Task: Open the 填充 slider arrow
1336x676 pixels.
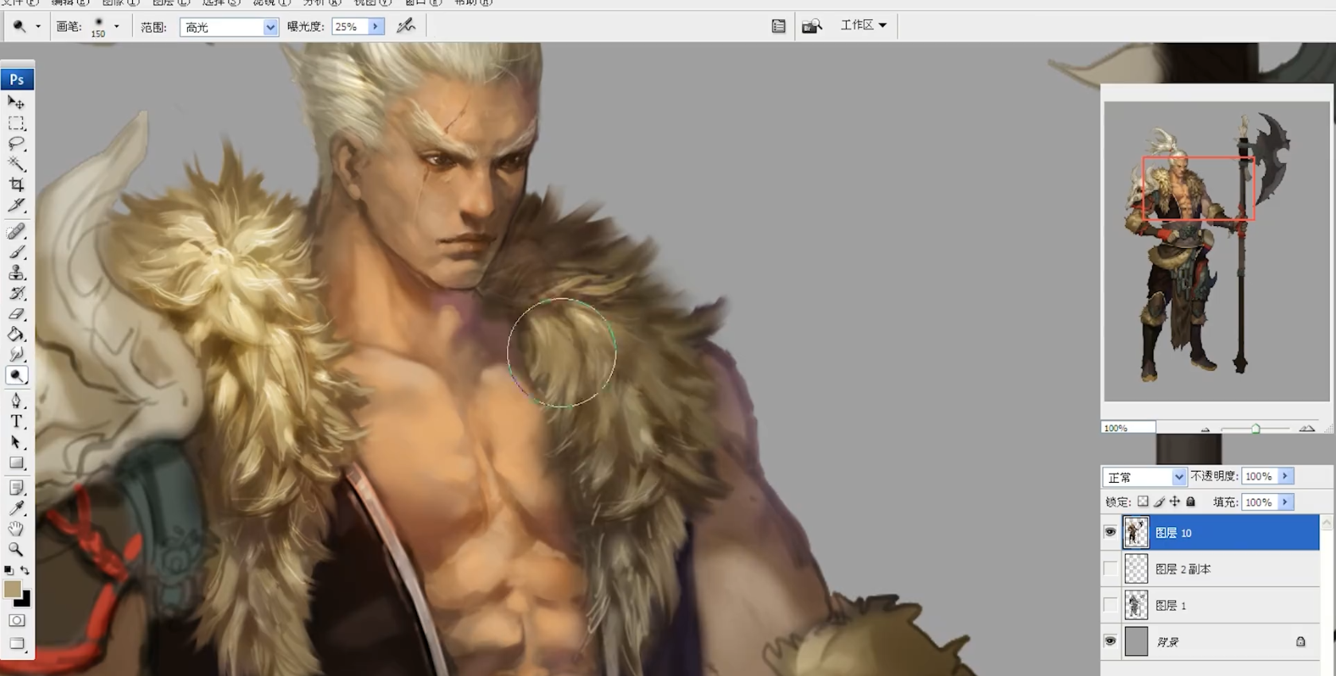Action: click(1285, 502)
